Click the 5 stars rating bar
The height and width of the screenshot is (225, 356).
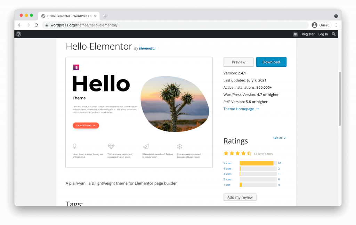click(x=258, y=163)
